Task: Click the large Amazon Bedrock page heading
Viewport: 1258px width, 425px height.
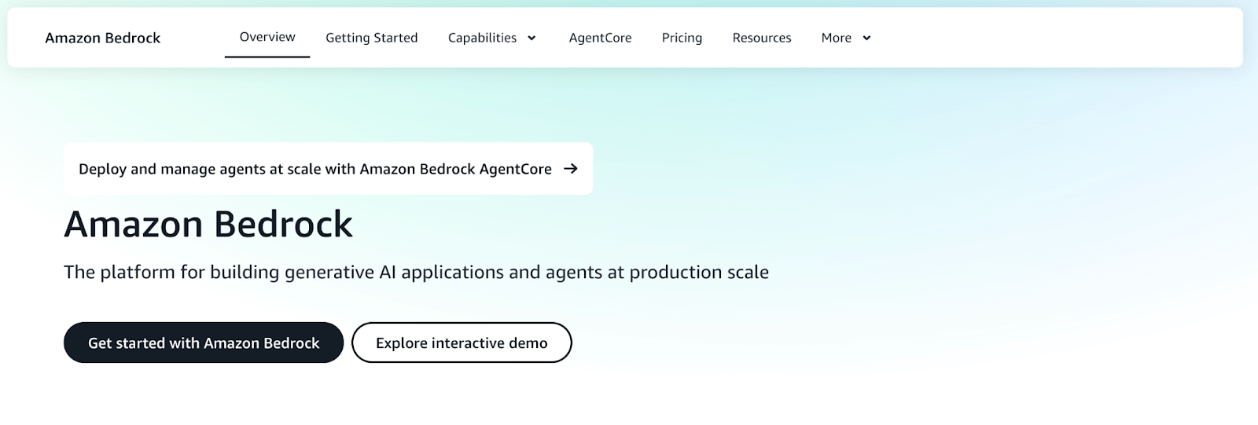Action: (x=208, y=225)
